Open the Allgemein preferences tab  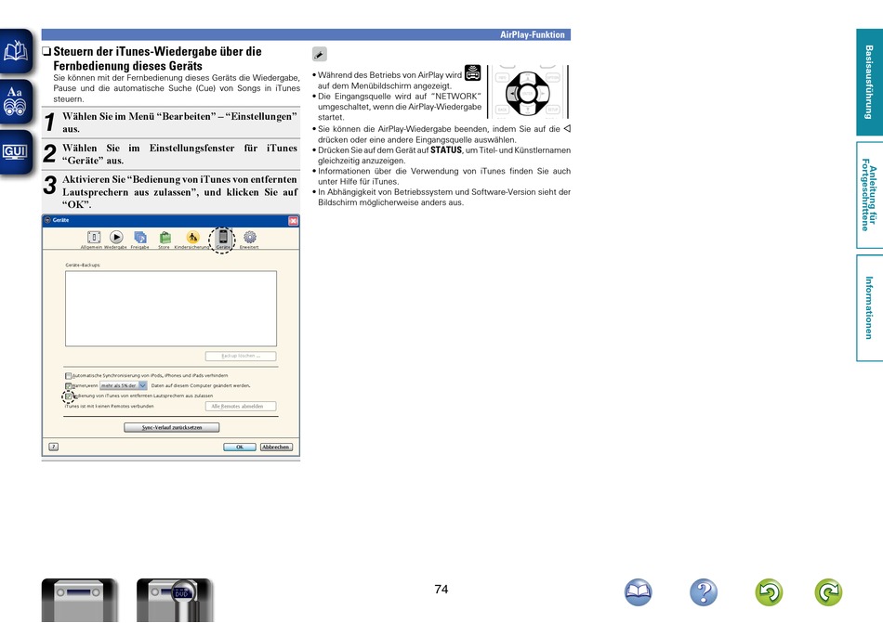coord(94,240)
